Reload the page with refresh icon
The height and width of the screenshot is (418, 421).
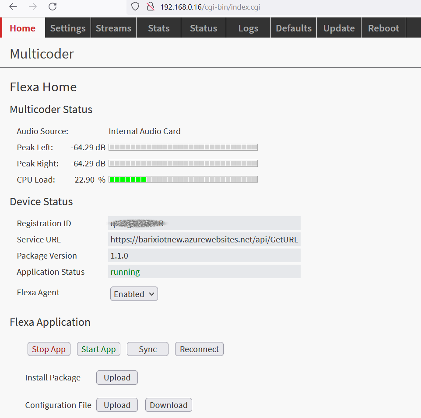coord(53,7)
